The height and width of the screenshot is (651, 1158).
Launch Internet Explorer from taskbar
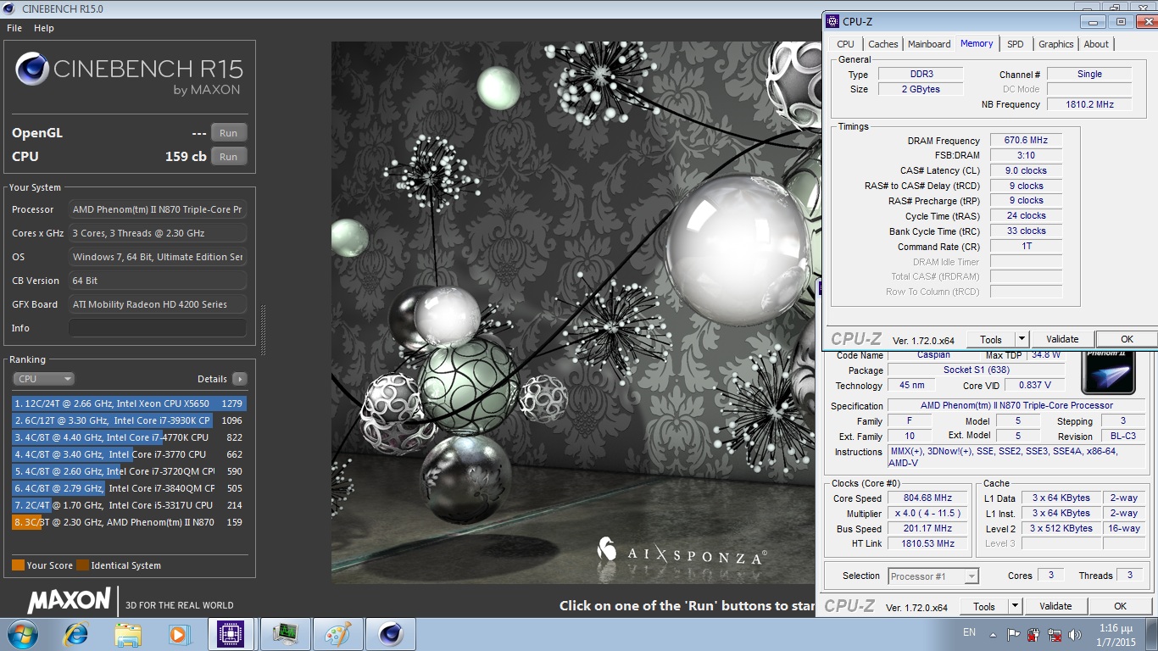tap(76, 634)
